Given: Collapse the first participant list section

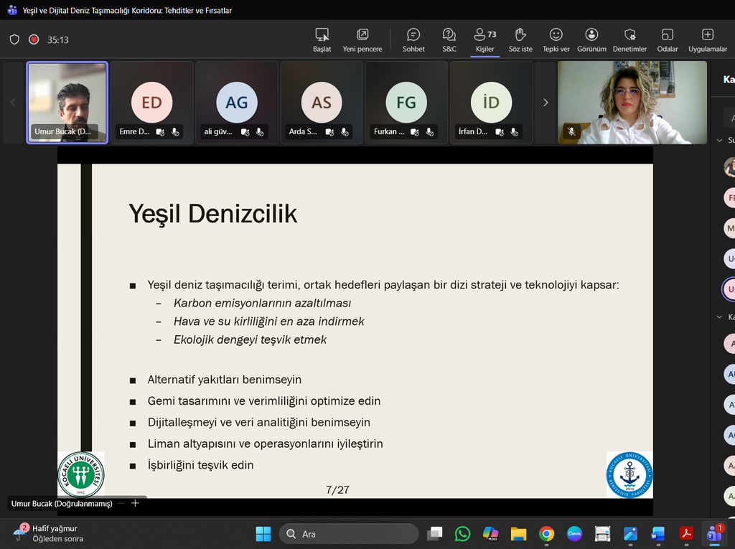Looking at the screenshot, I should coord(720,141).
